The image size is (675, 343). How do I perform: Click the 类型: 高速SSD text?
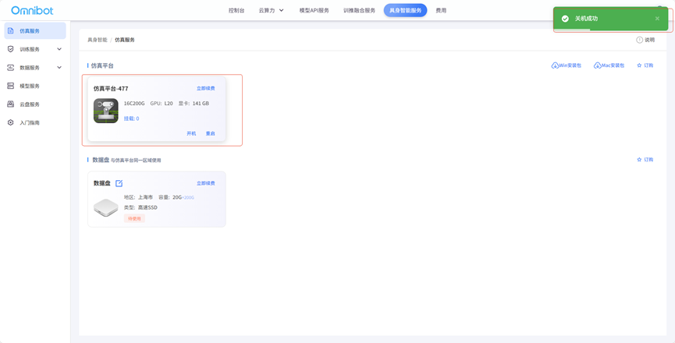tap(140, 207)
